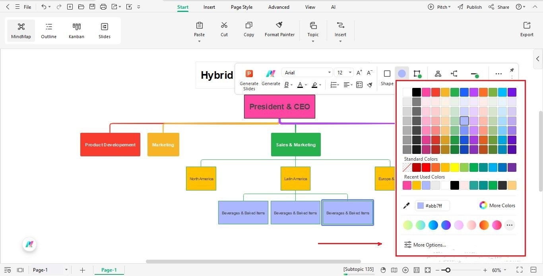The height and width of the screenshot is (276, 543).
Task: Click the New file plus icon
Action: (70, 7)
